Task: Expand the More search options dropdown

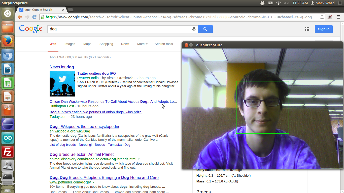Action: pyautogui.click(x=142, y=44)
